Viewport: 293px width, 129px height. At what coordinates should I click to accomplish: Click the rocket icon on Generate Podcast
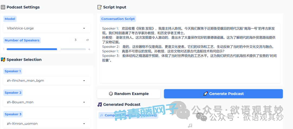click(x=205, y=94)
